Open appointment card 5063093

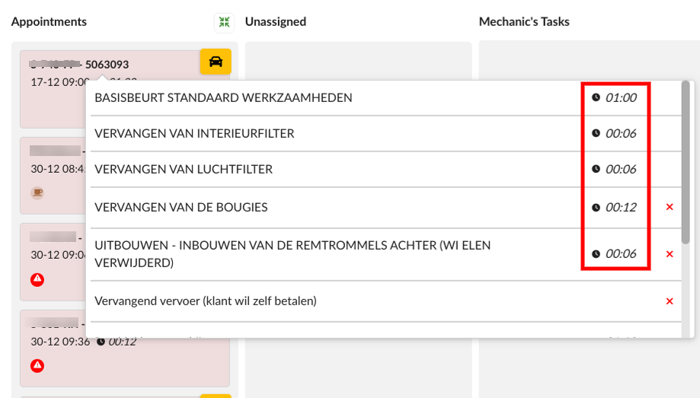(125, 89)
